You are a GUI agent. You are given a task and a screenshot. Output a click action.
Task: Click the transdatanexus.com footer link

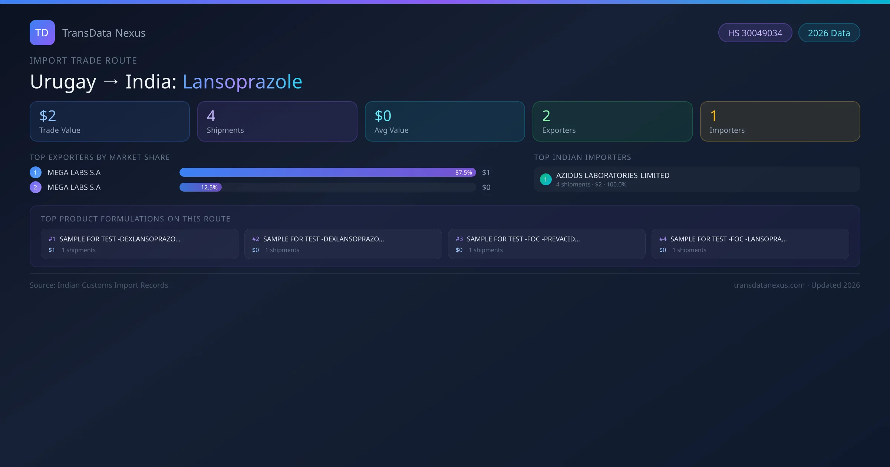769,285
